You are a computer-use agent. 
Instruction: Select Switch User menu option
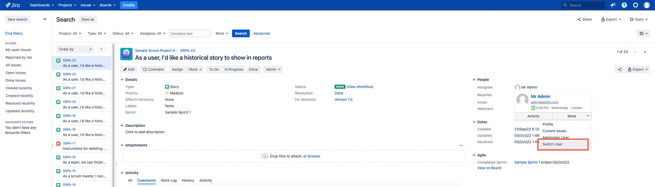pos(563,144)
